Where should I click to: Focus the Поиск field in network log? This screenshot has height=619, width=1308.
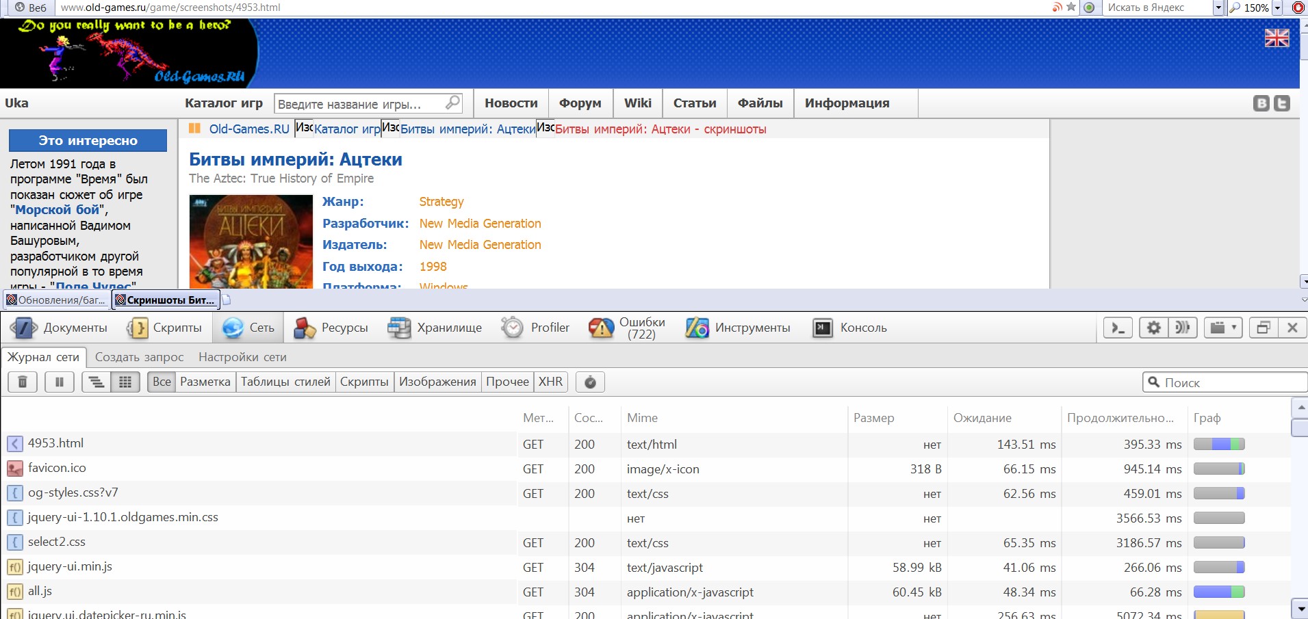click(x=1225, y=382)
